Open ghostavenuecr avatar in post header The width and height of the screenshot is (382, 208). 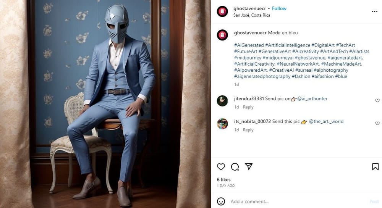click(222, 11)
